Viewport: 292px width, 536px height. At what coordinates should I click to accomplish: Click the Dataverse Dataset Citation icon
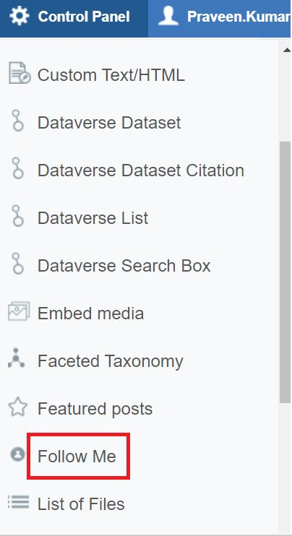pyautogui.click(x=17, y=168)
